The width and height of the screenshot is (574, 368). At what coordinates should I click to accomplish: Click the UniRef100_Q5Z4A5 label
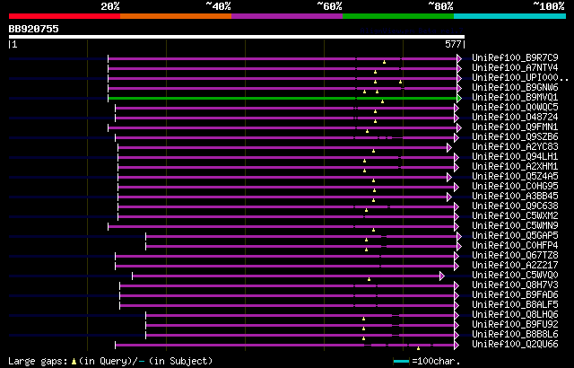tap(515, 177)
